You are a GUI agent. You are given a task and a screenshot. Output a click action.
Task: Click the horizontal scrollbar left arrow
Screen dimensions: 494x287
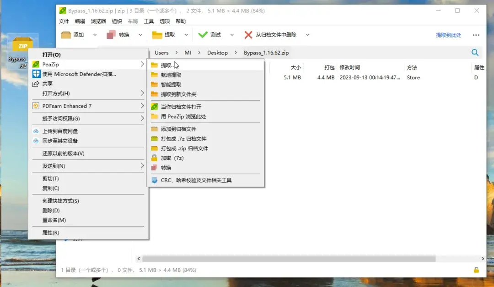139,258
